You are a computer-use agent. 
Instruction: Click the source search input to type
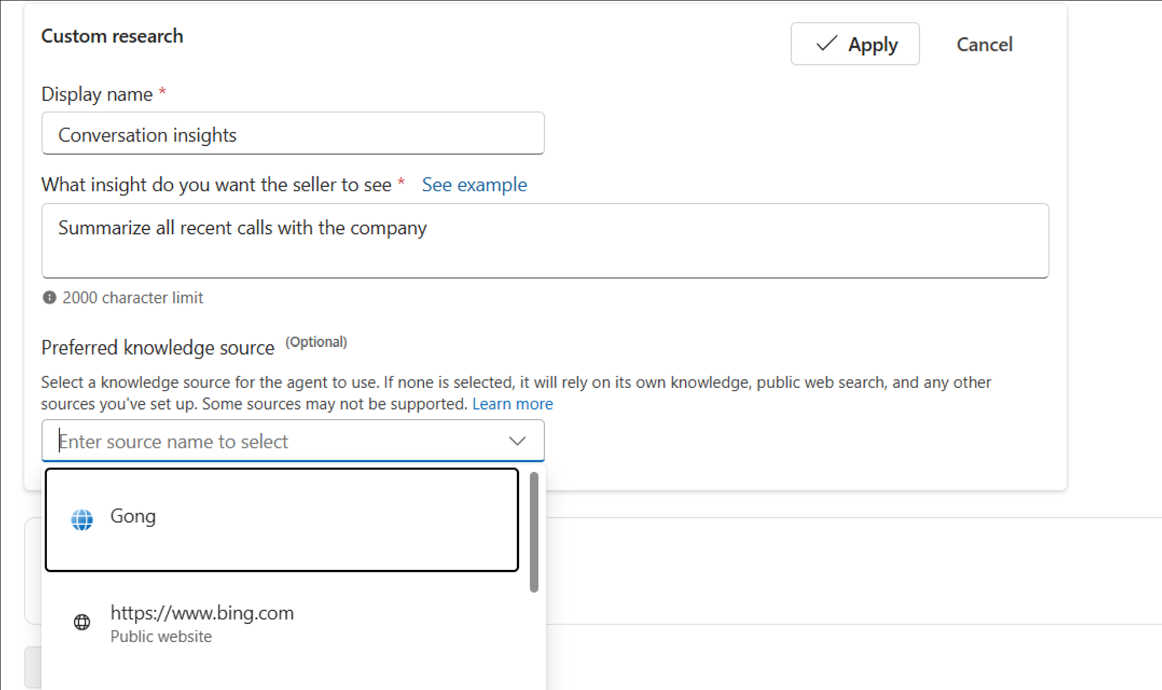pos(230,441)
